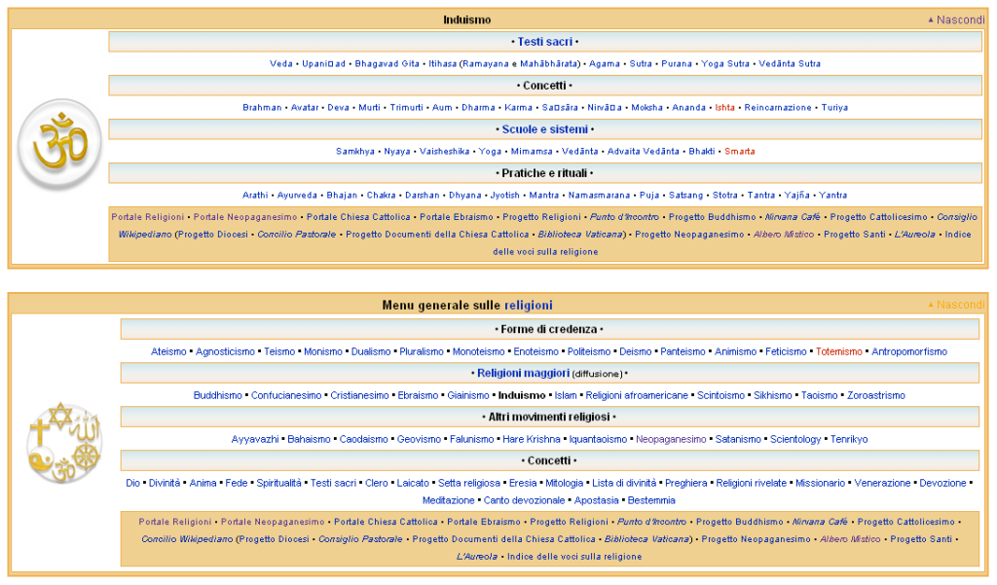The width and height of the screenshot is (997, 585).
Task: Click the world religions symbols icon
Action: tap(64, 443)
